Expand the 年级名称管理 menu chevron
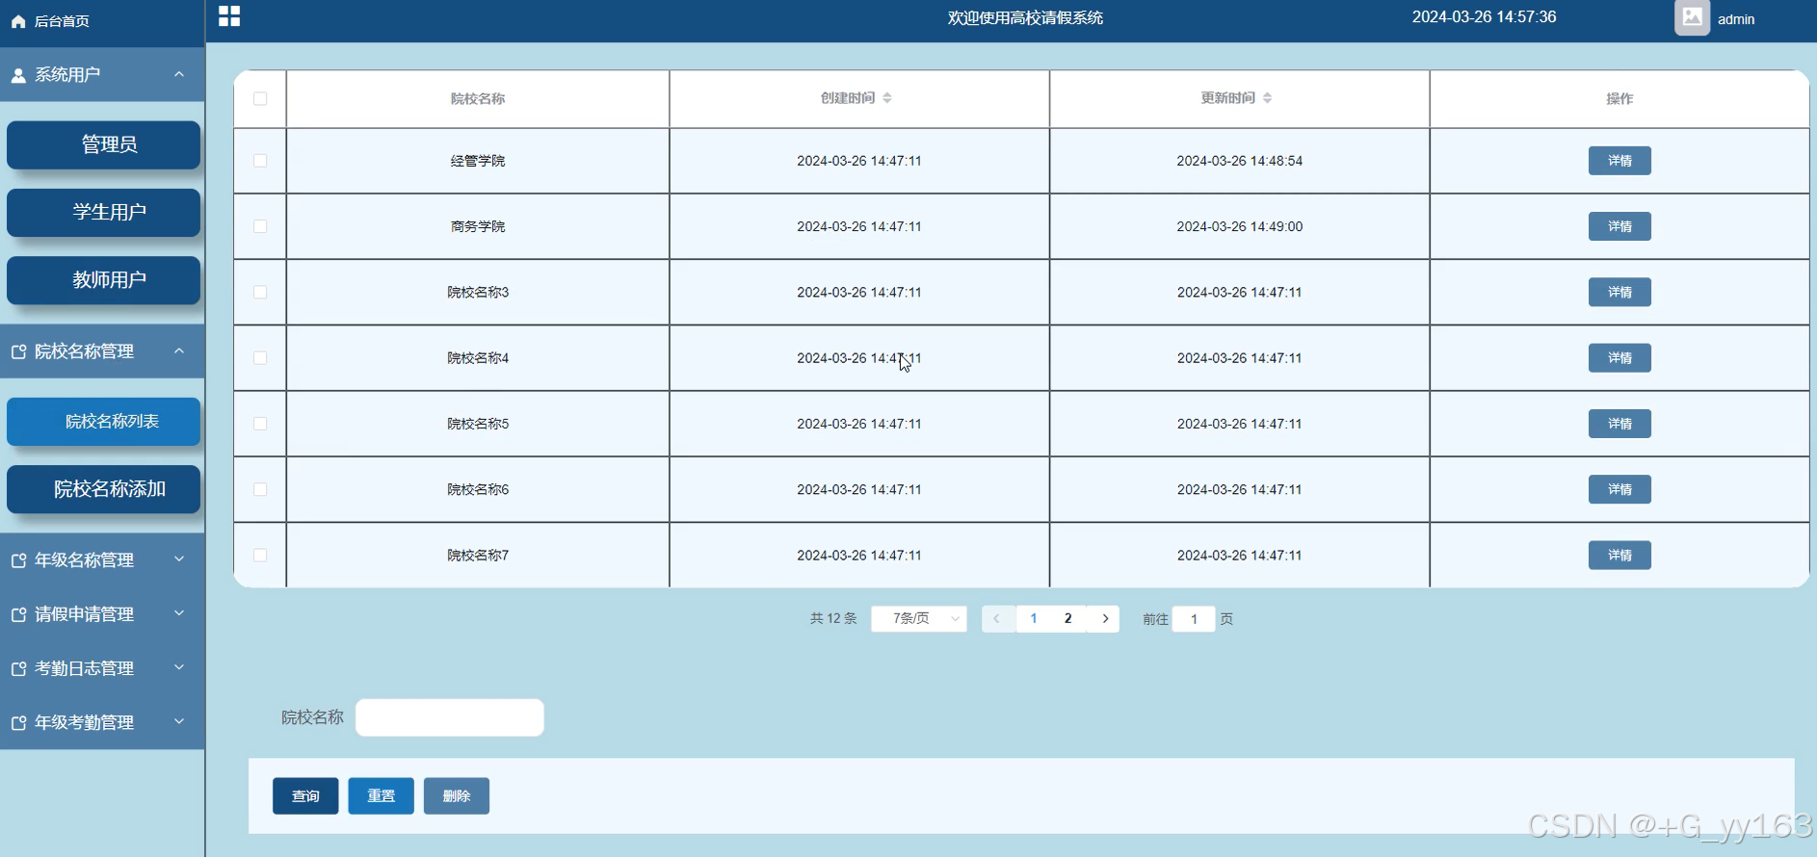 [x=179, y=559]
